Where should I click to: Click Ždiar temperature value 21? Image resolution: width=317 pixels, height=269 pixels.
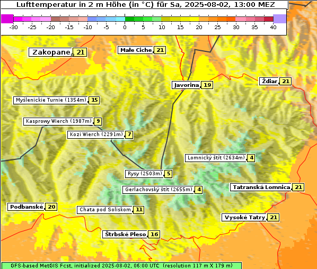click(286, 82)
